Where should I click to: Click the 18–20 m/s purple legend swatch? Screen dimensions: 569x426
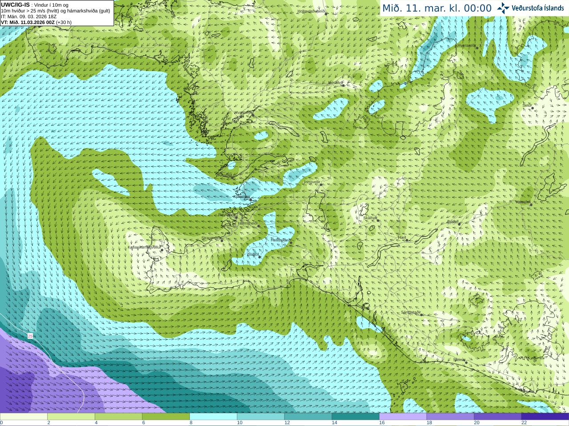(450, 417)
